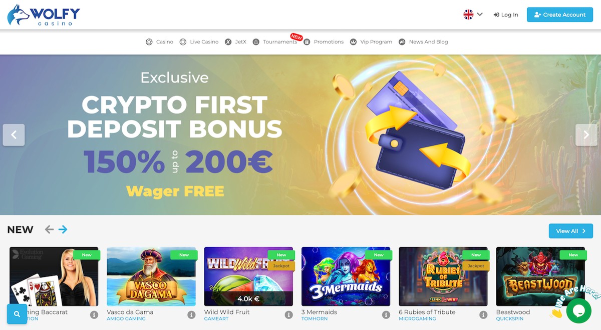This screenshot has width=601, height=330.
Task: Click the View All button
Action: coord(571,231)
